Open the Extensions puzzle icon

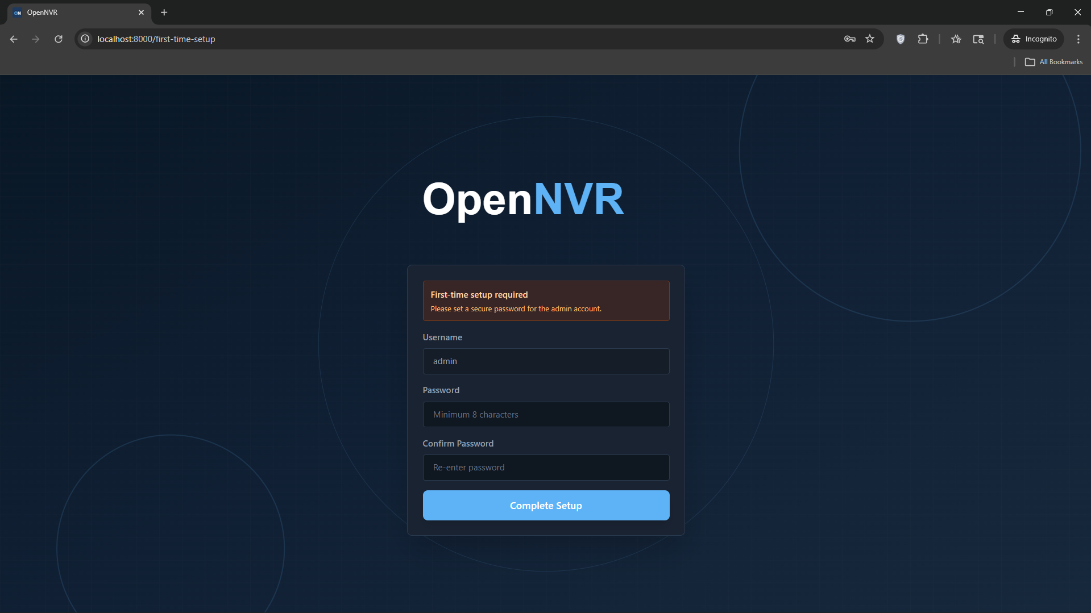pyautogui.click(x=923, y=39)
